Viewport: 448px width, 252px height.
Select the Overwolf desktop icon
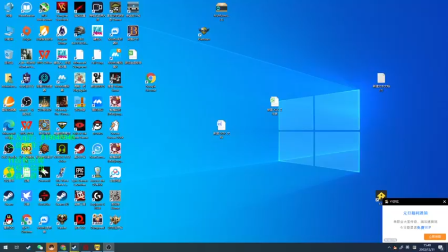tap(44, 175)
